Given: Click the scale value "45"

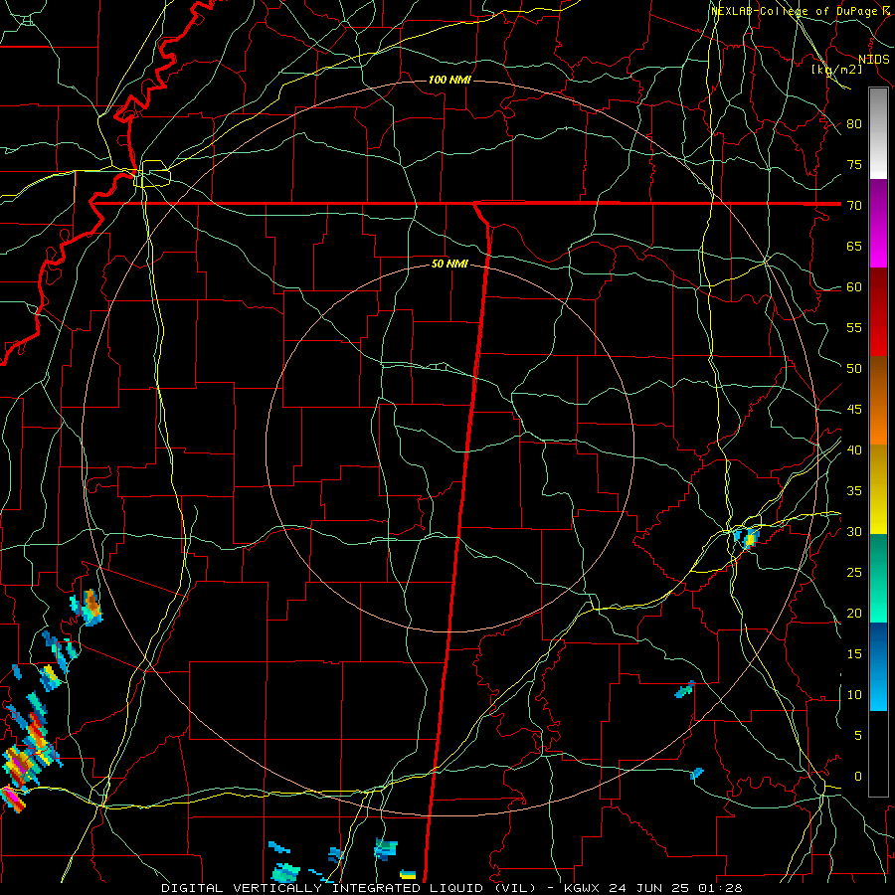Looking at the screenshot, I should (x=854, y=410).
